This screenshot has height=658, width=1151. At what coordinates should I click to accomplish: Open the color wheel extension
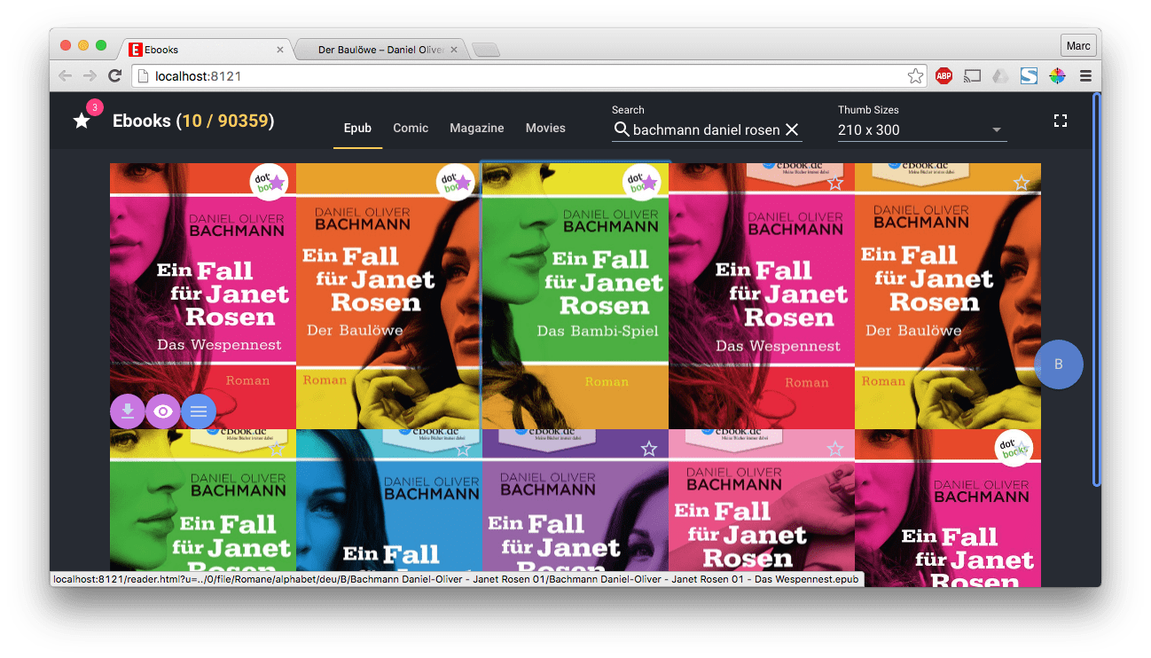(1057, 76)
